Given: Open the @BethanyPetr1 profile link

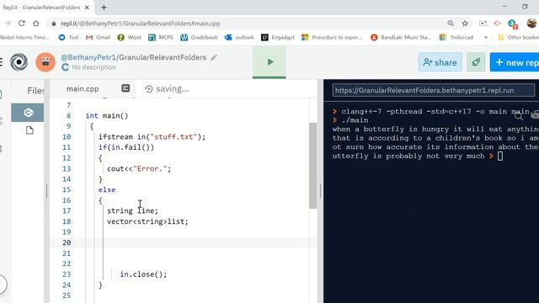Looking at the screenshot, I should [x=88, y=57].
